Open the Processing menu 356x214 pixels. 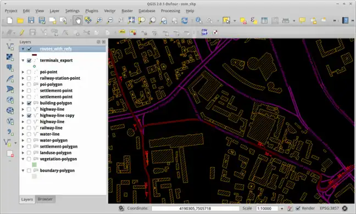point(170,11)
